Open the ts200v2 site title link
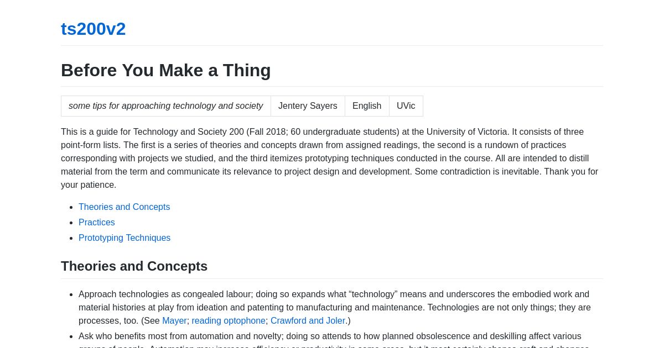 [93, 29]
